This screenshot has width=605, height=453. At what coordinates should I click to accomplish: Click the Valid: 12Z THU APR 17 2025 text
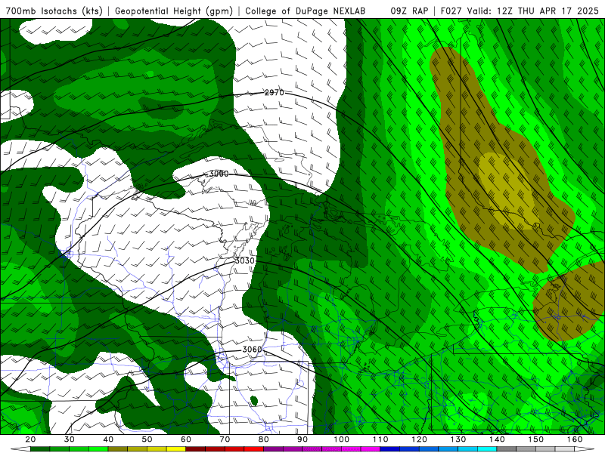click(x=533, y=11)
